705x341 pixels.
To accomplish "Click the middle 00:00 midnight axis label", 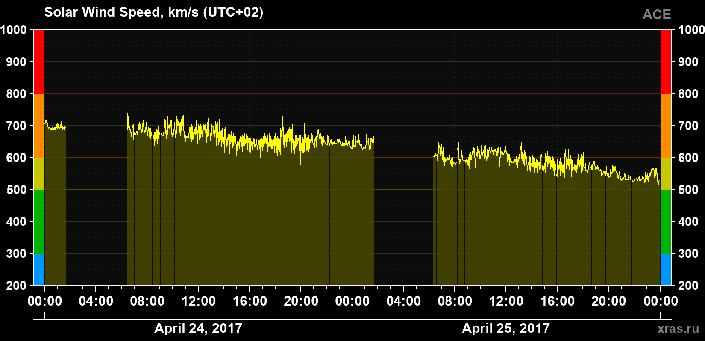I will [x=352, y=301].
